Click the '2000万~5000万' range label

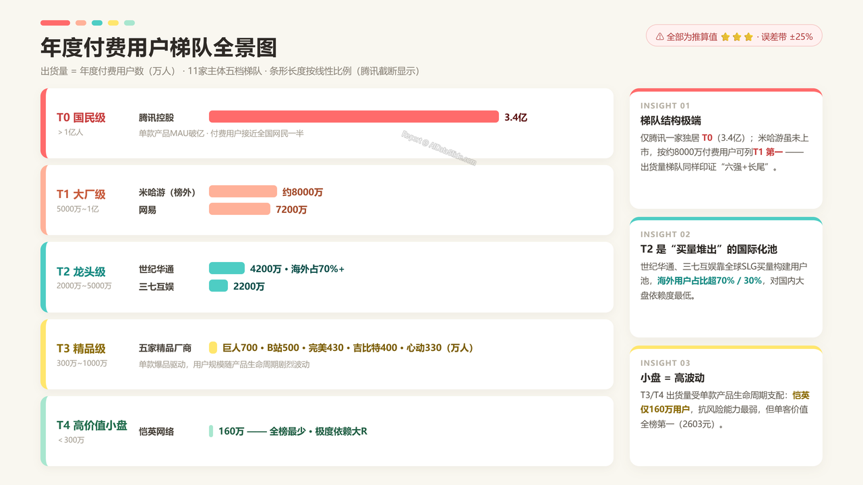(x=84, y=286)
